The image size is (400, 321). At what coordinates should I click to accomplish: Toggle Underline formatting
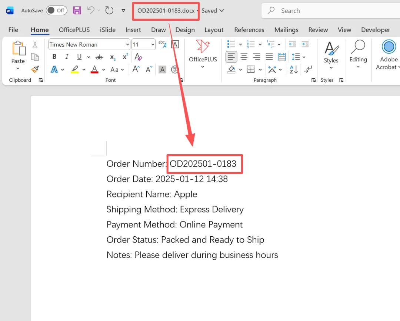point(79,57)
